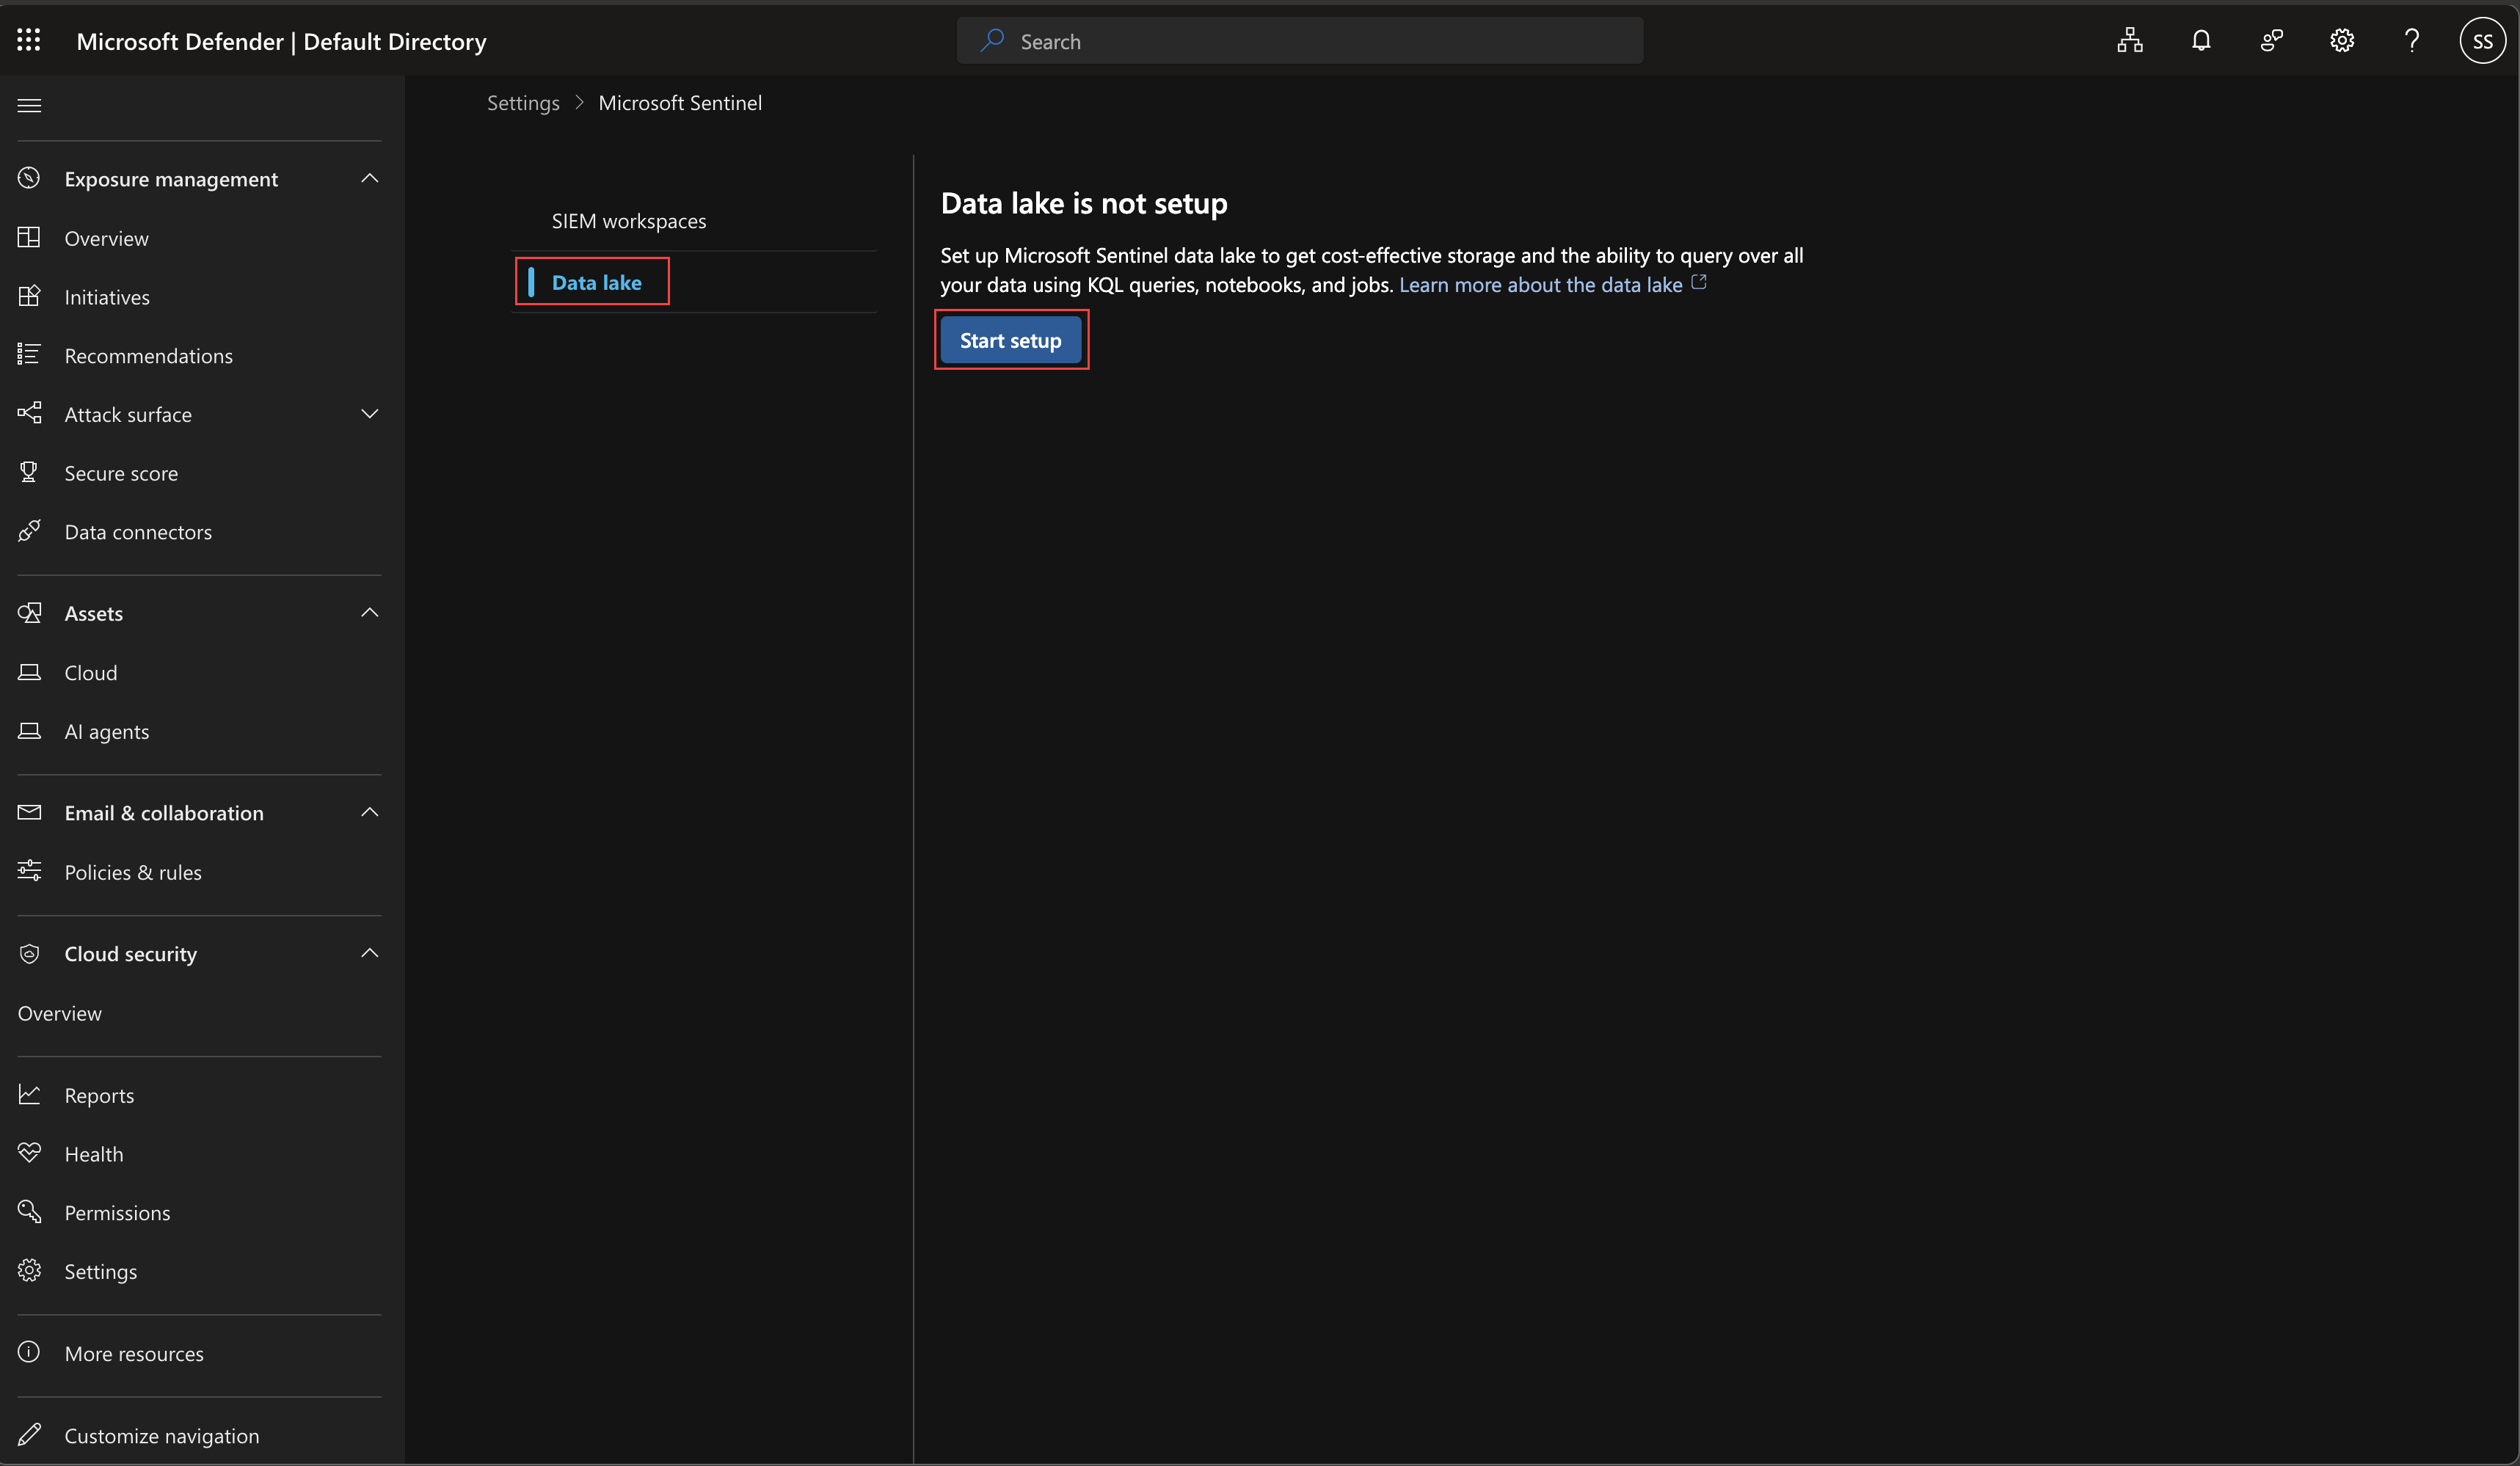Image resolution: width=2520 pixels, height=1466 pixels.
Task: Click the Initiatives icon in sidebar
Action: click(x=29, y=296)
